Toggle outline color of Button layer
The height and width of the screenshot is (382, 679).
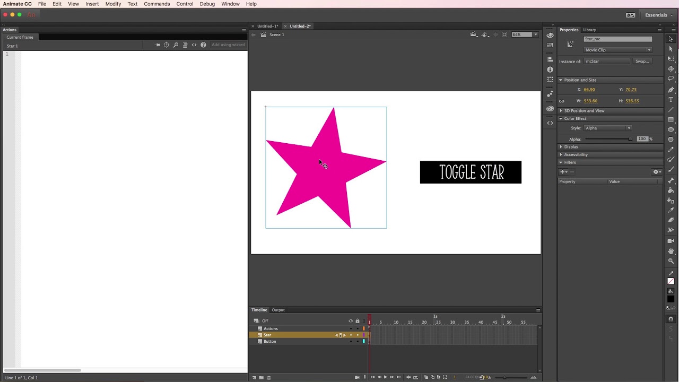[x=364, y=342]
